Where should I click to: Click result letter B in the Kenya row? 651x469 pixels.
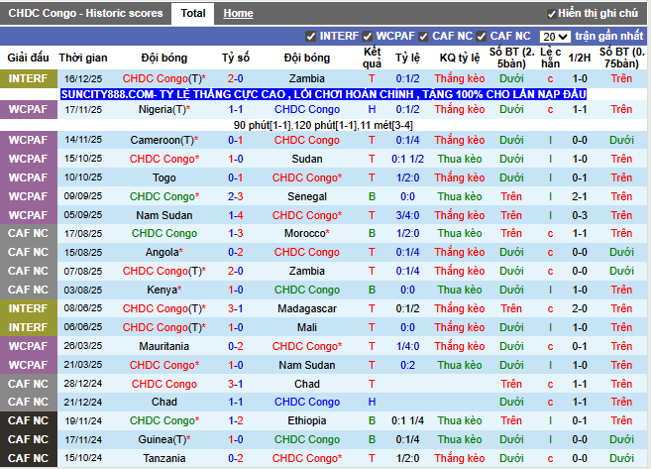point(372,290)
